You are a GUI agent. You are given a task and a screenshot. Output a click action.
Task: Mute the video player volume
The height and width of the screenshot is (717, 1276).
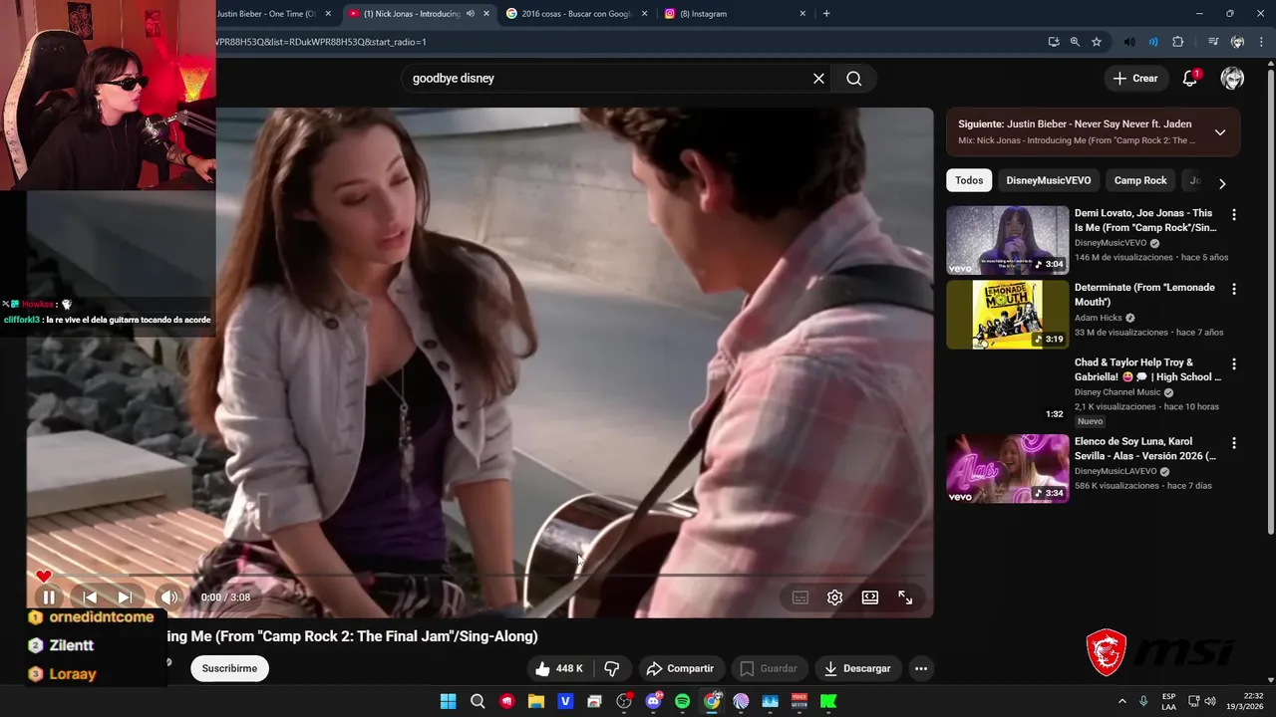[x=169, y=597]
